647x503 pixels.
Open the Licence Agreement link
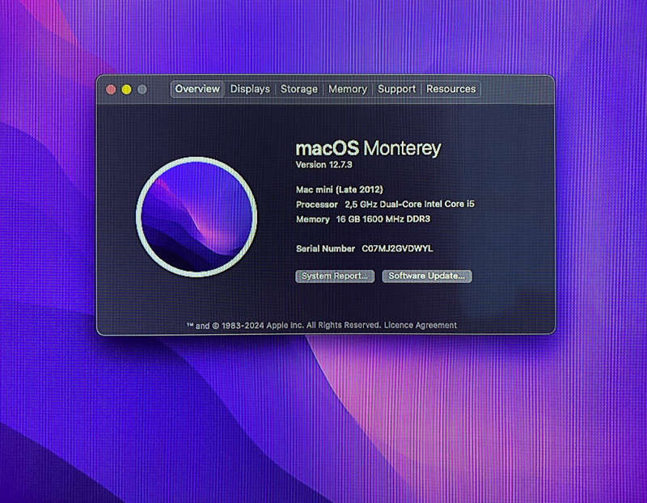click(420, 325)
